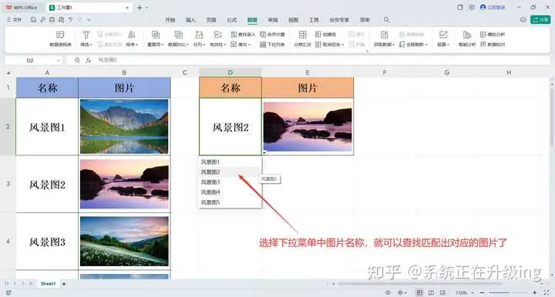Add a new sheet with plus button

64,284
